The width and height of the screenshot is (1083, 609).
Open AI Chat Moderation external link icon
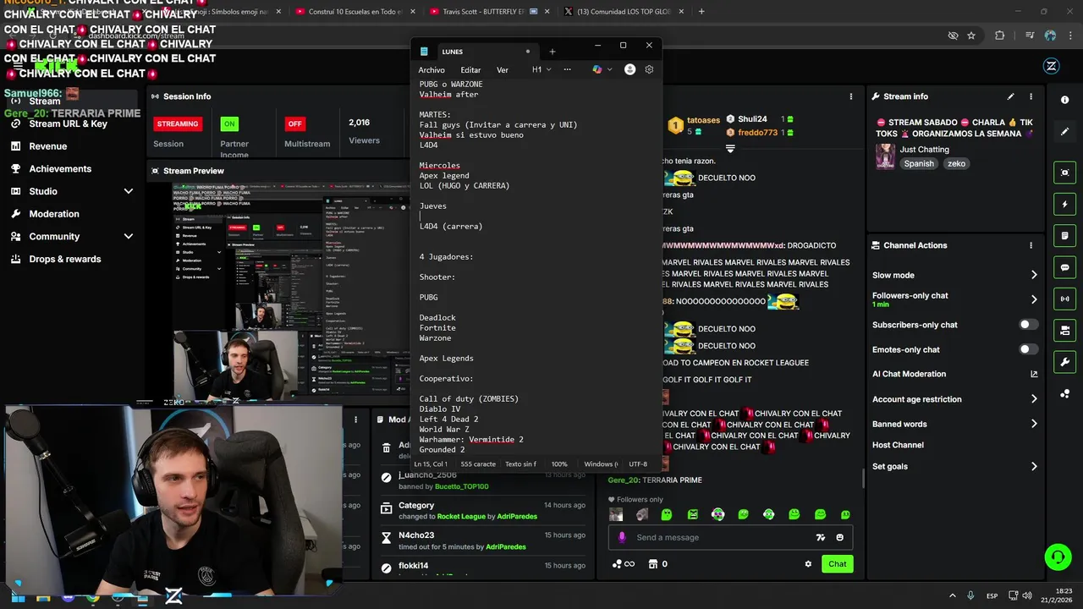(x=1034, y=374)
